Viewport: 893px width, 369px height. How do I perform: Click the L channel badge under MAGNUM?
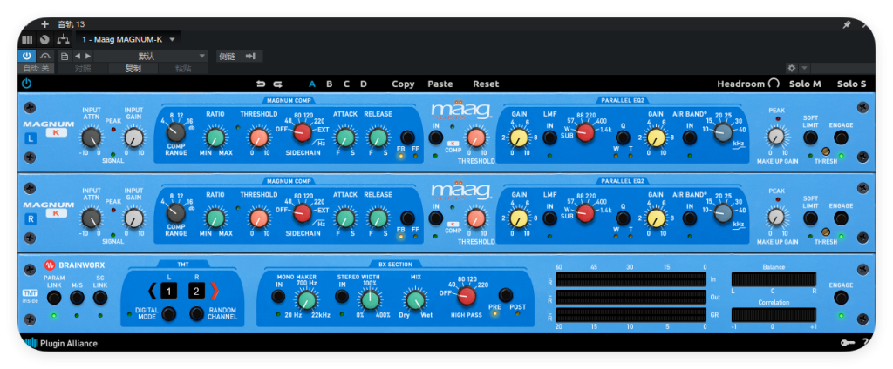pyautogui.click(x=31, y=138)
